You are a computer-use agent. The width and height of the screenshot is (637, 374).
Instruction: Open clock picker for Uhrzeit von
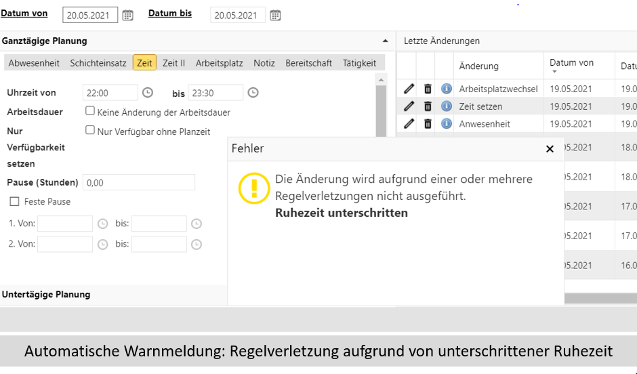pyautogui.click(x=148, y=93)
